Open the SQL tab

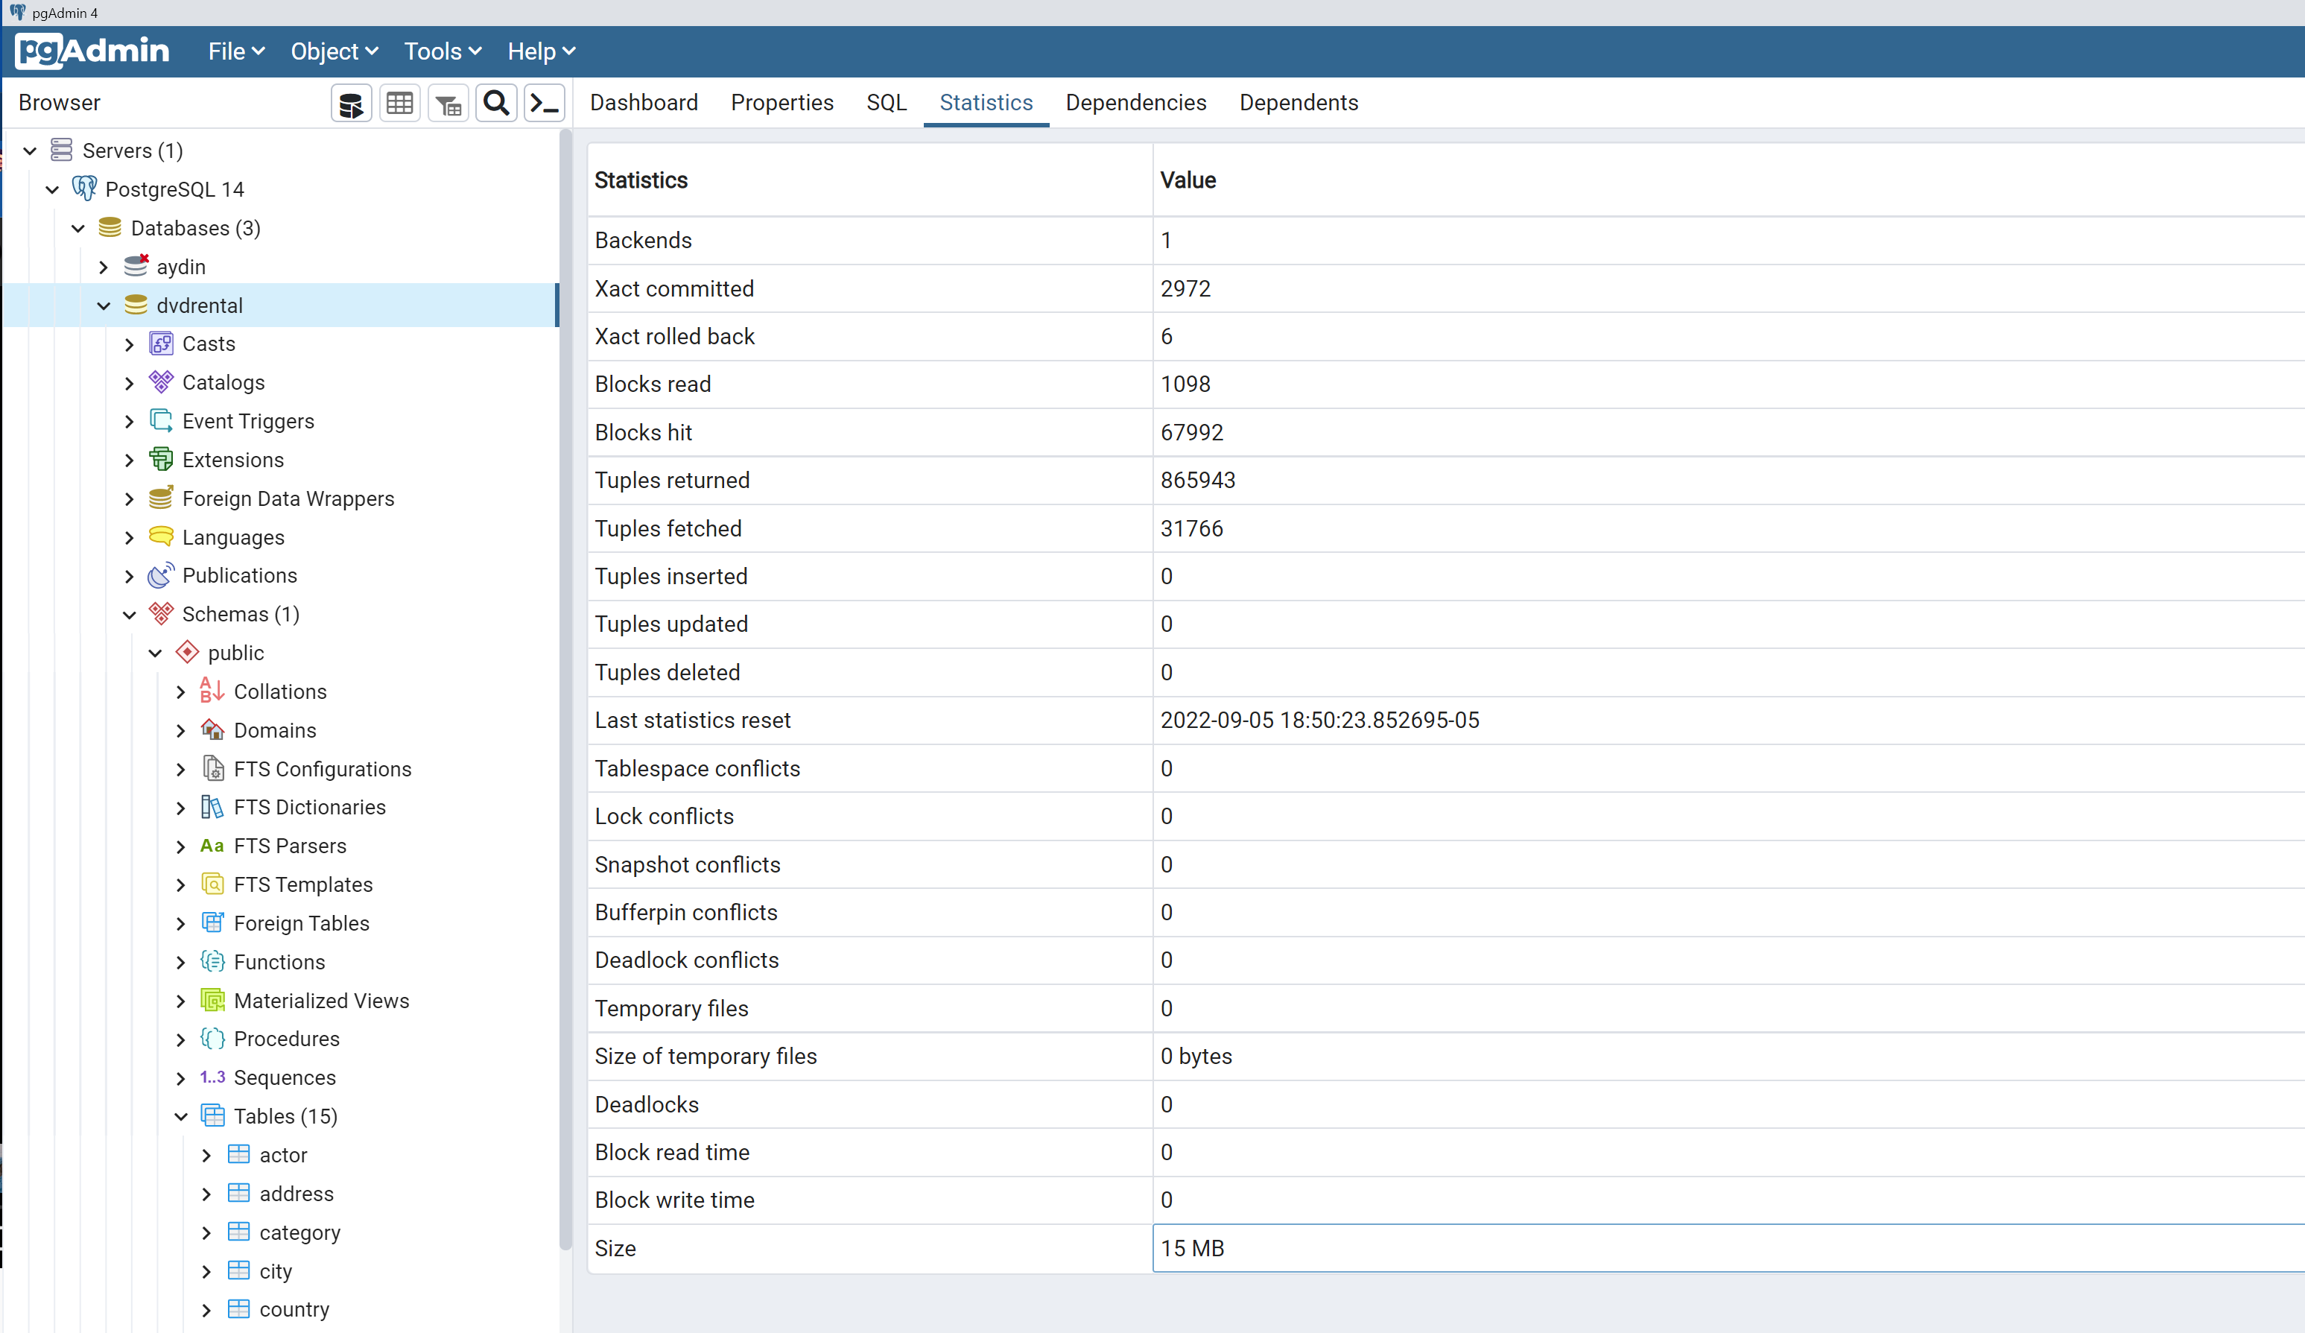[x=885, y=103]
